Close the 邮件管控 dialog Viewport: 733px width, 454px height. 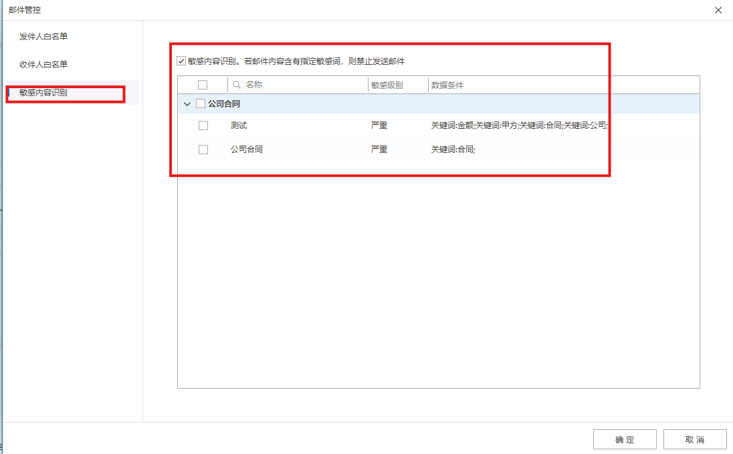point(718,10)
